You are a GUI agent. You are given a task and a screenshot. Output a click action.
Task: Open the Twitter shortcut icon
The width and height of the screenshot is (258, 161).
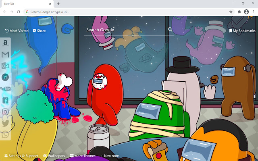tap(5, 123)
